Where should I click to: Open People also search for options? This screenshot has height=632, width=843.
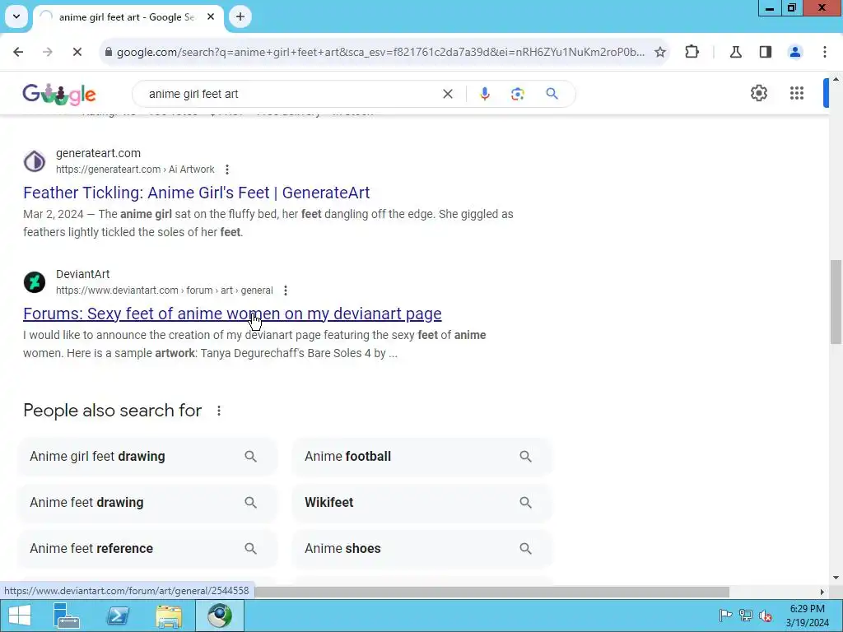point(219,411)
